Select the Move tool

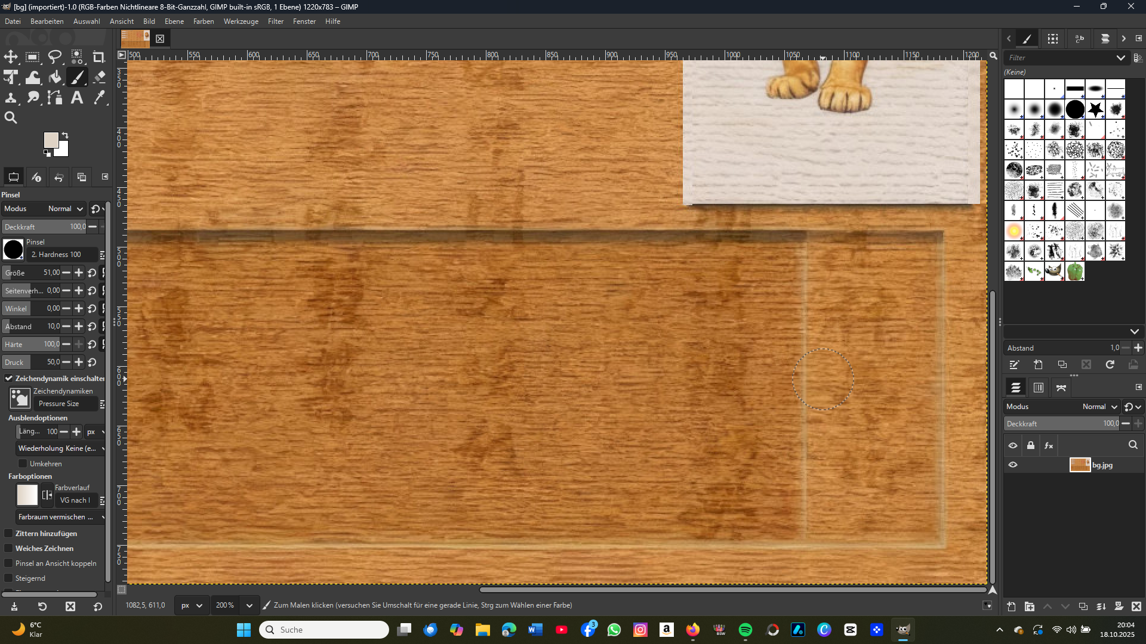11,57
